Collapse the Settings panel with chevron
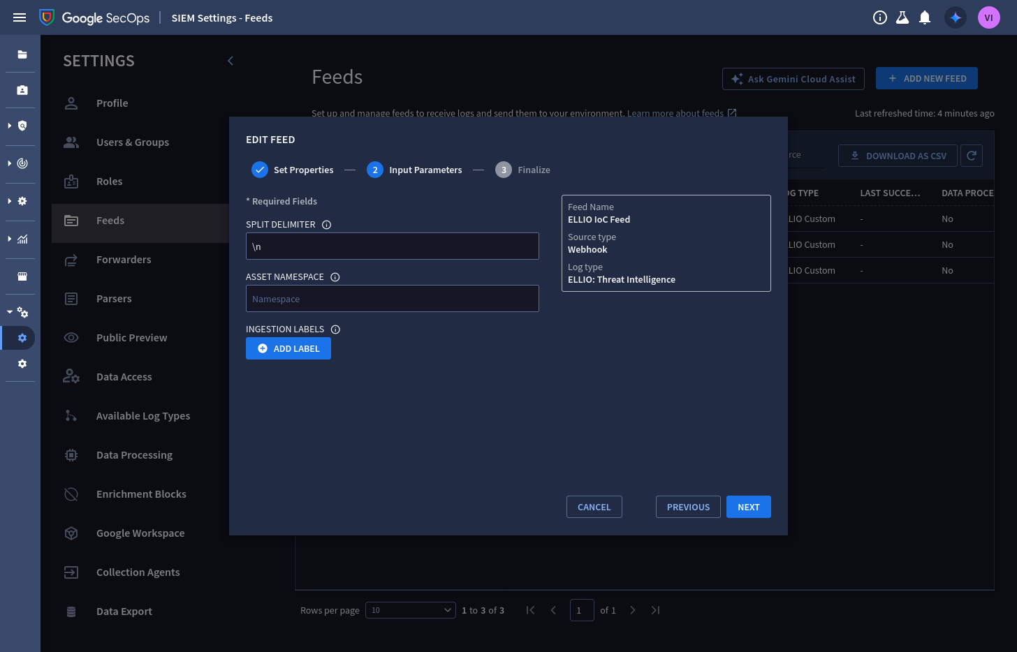This screenshot has height=652, width=1017. [231, 61]
